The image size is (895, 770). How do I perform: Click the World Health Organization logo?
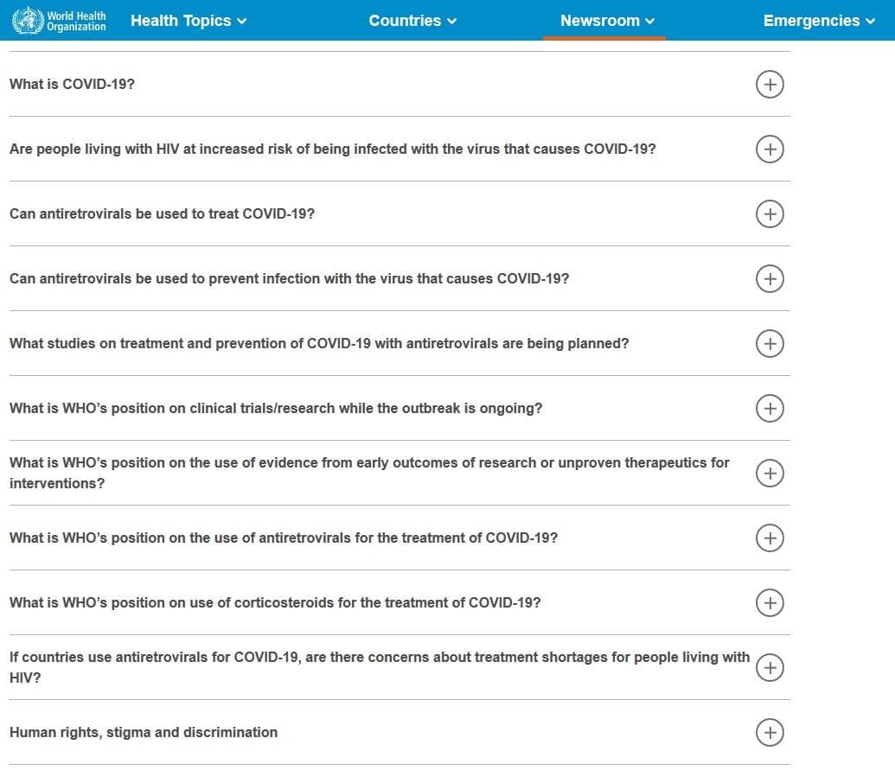(x=59, y=21)
